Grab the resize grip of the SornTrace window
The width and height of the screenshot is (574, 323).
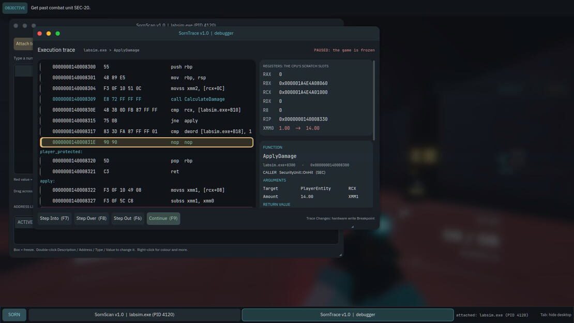pyautogui.click(x=353, y=227)
